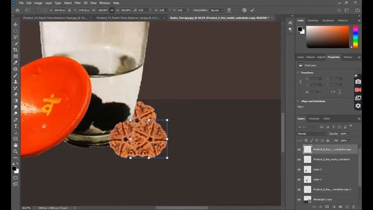The height and width of the screenshot is (210, 373).
Task: Select the Horizontal Type tool
Action: (x=16, y=126)
